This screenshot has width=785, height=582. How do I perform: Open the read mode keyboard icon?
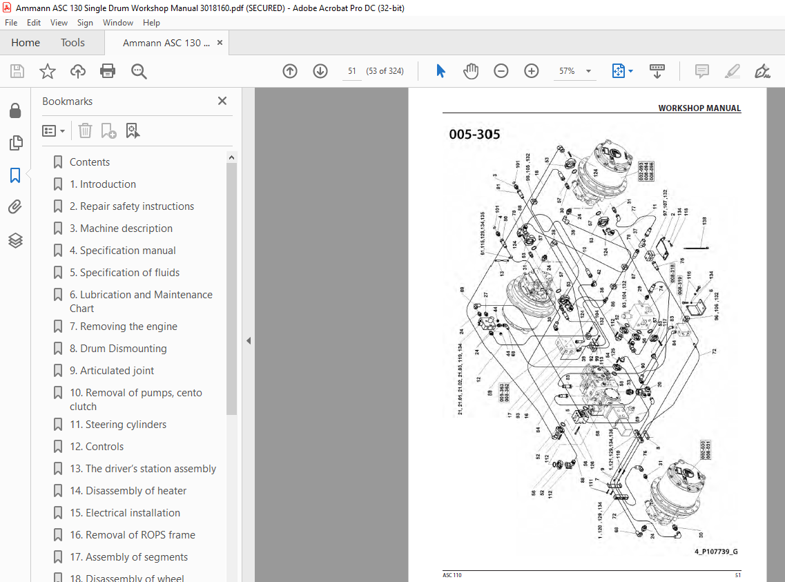tap(657, 71)
